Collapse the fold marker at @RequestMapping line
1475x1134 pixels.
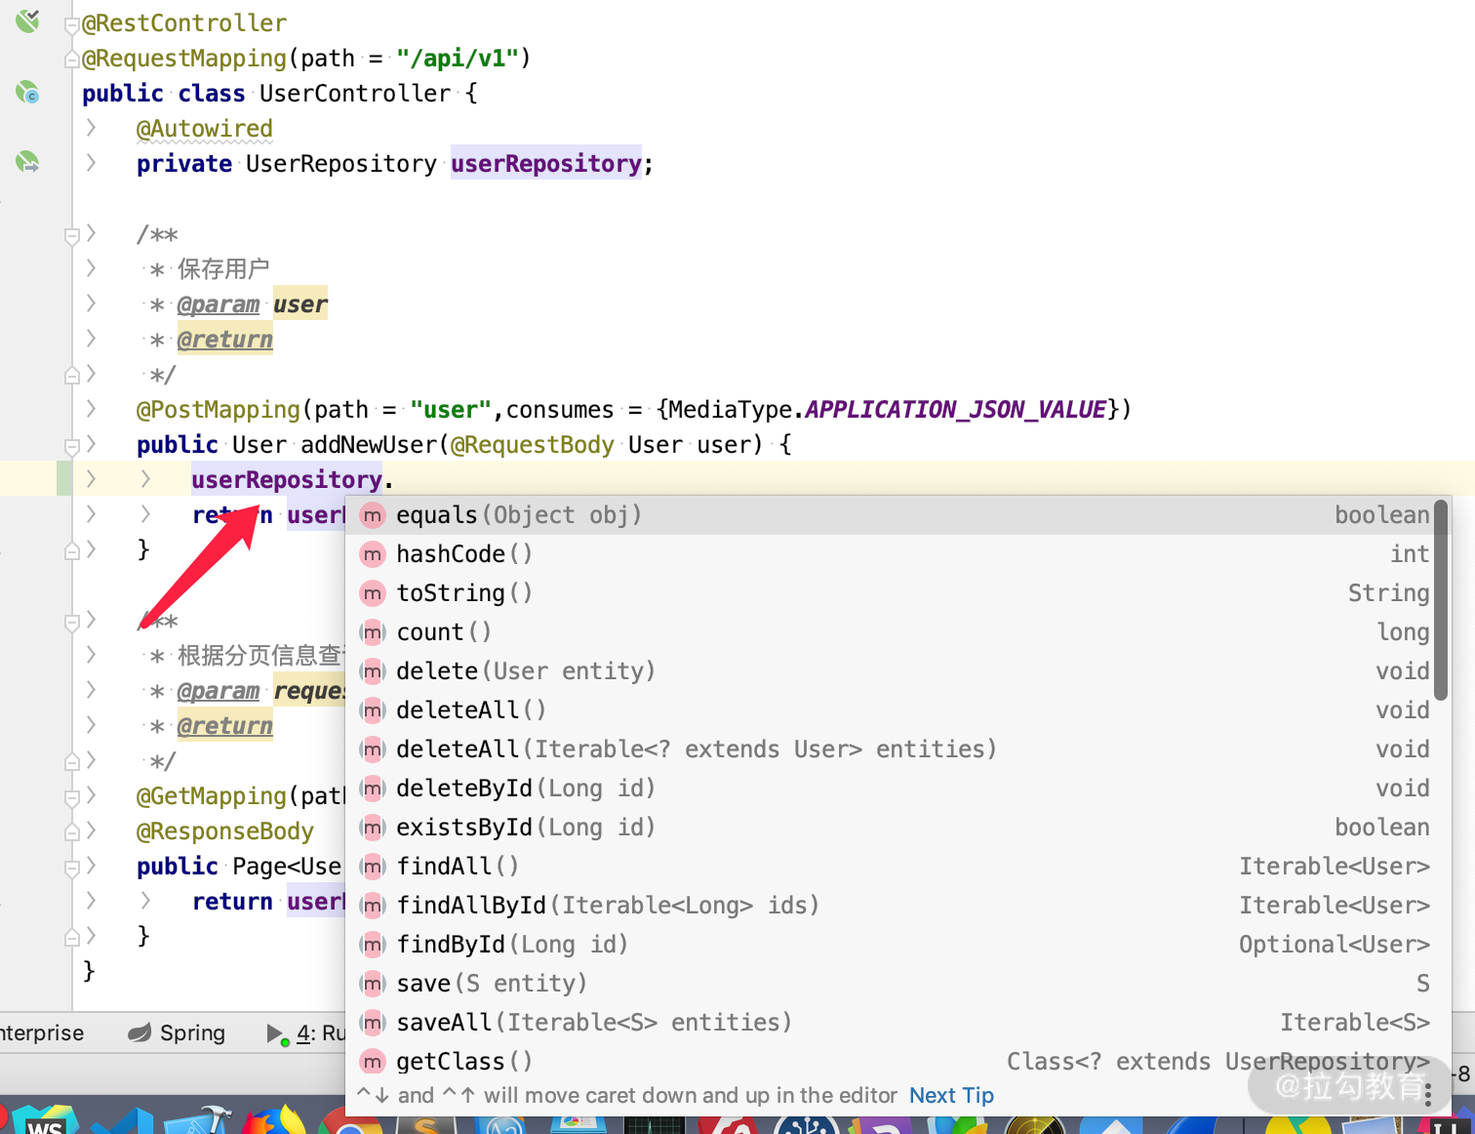click(x=71, y=60)
